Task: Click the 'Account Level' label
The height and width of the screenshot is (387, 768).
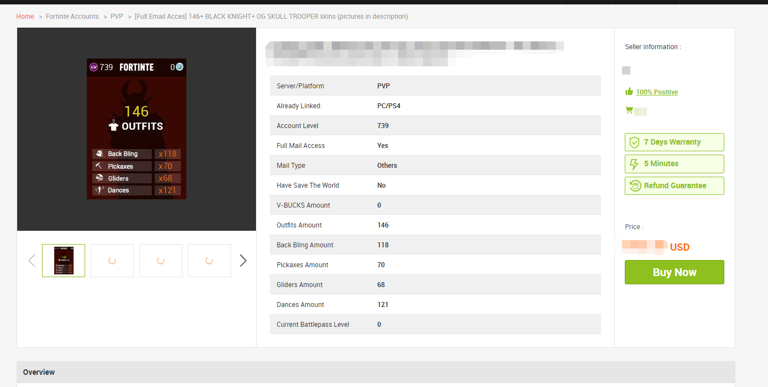Action: pyautogui.click(x=297, y=126)
